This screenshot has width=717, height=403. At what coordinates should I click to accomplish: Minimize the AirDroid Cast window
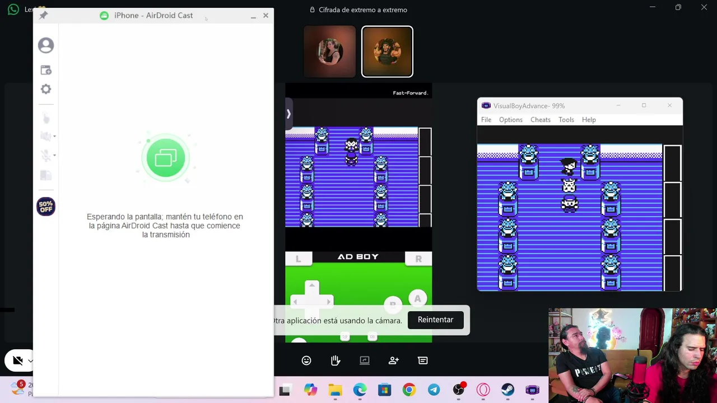click(253, 16)
